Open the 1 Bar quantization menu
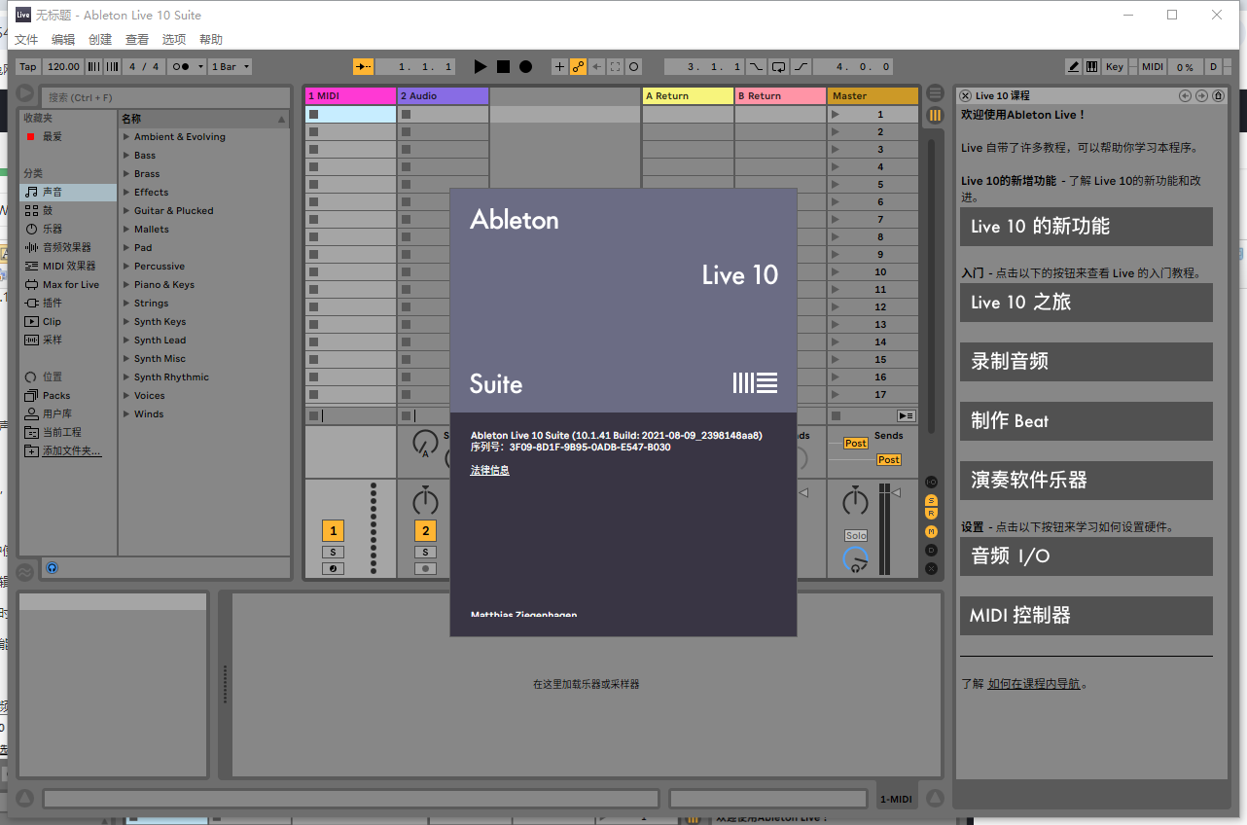 pos(231,67)
